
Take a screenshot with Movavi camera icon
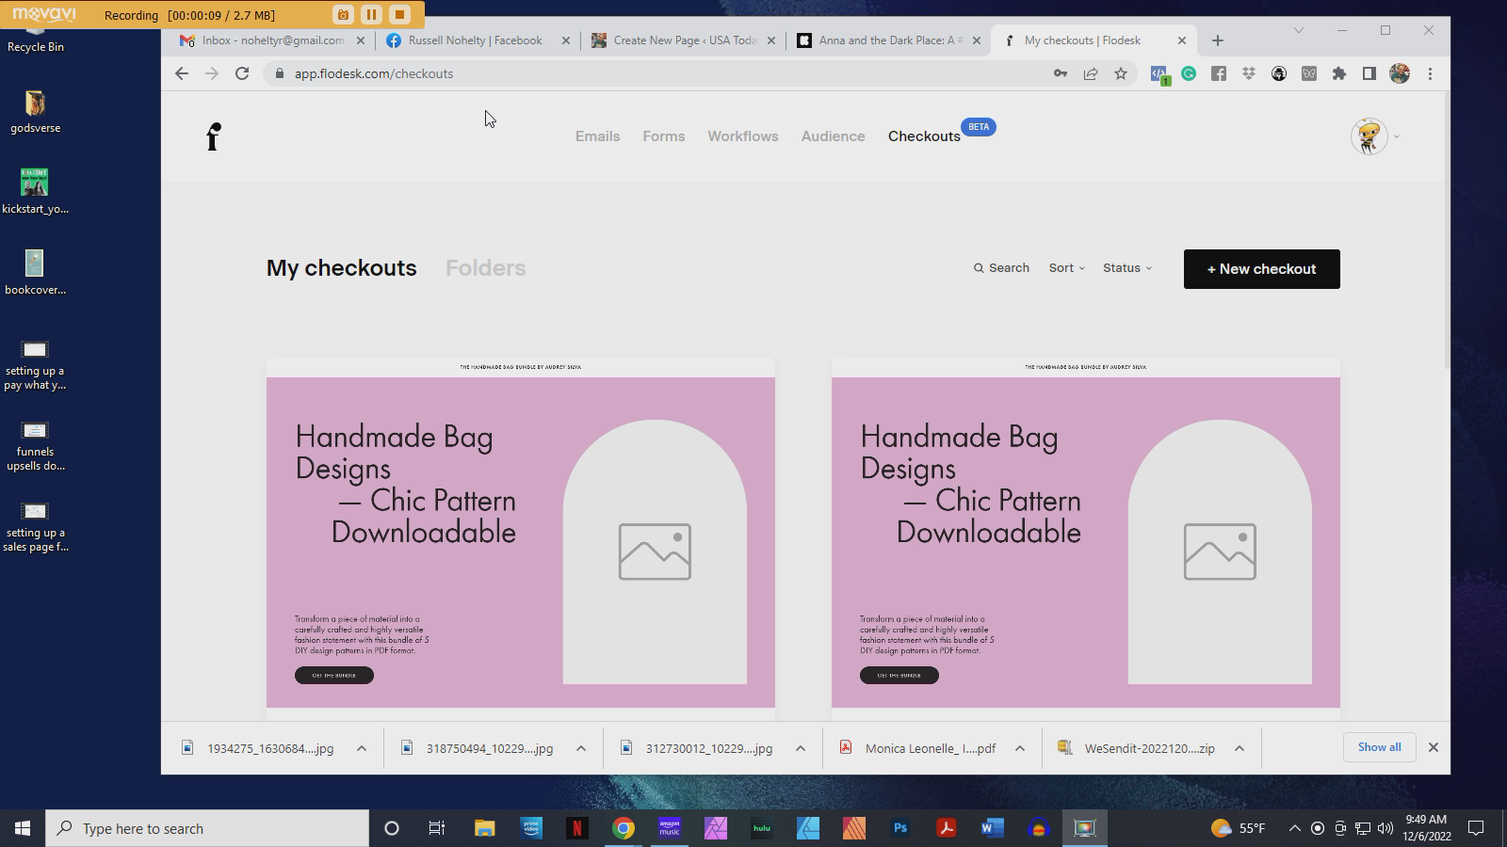341,14
